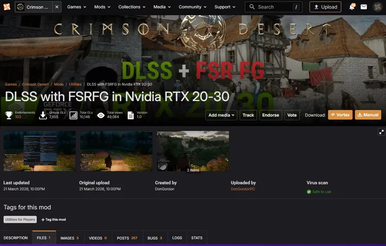
Task: Open the Add media dropdown
Action: pyautogui.click(x=221, y=115)
